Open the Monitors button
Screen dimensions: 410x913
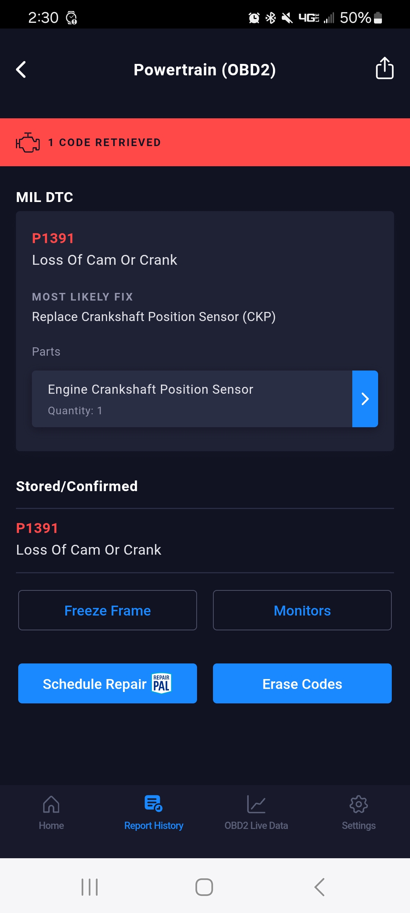click(302, 610)
